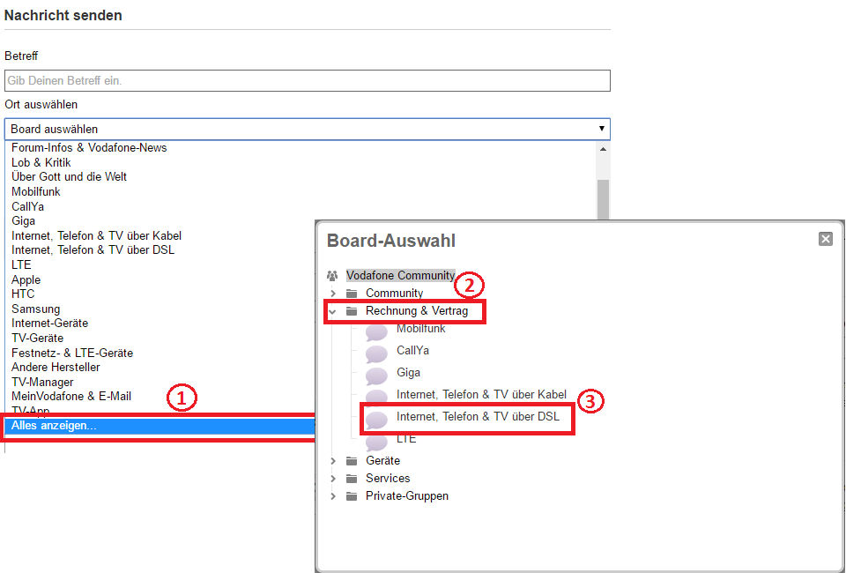Select Giga in the dropdown list

pyautogui.click(x=23, y=221)
